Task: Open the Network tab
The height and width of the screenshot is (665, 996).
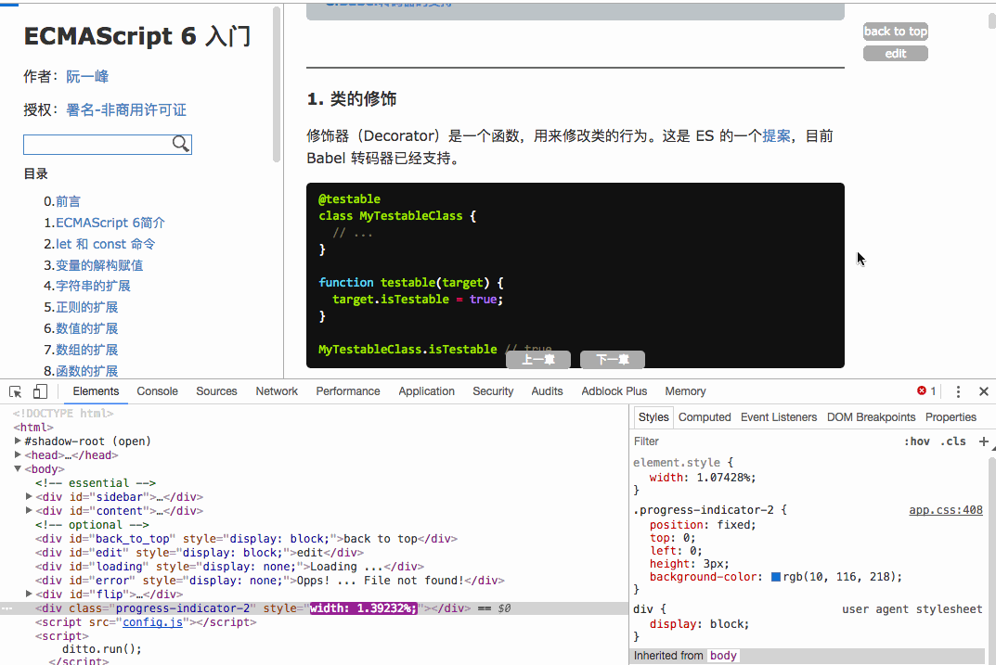Action: pos(277,391)
